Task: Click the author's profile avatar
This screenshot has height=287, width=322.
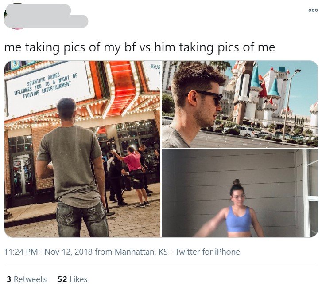Action: [x=16, y=16]
